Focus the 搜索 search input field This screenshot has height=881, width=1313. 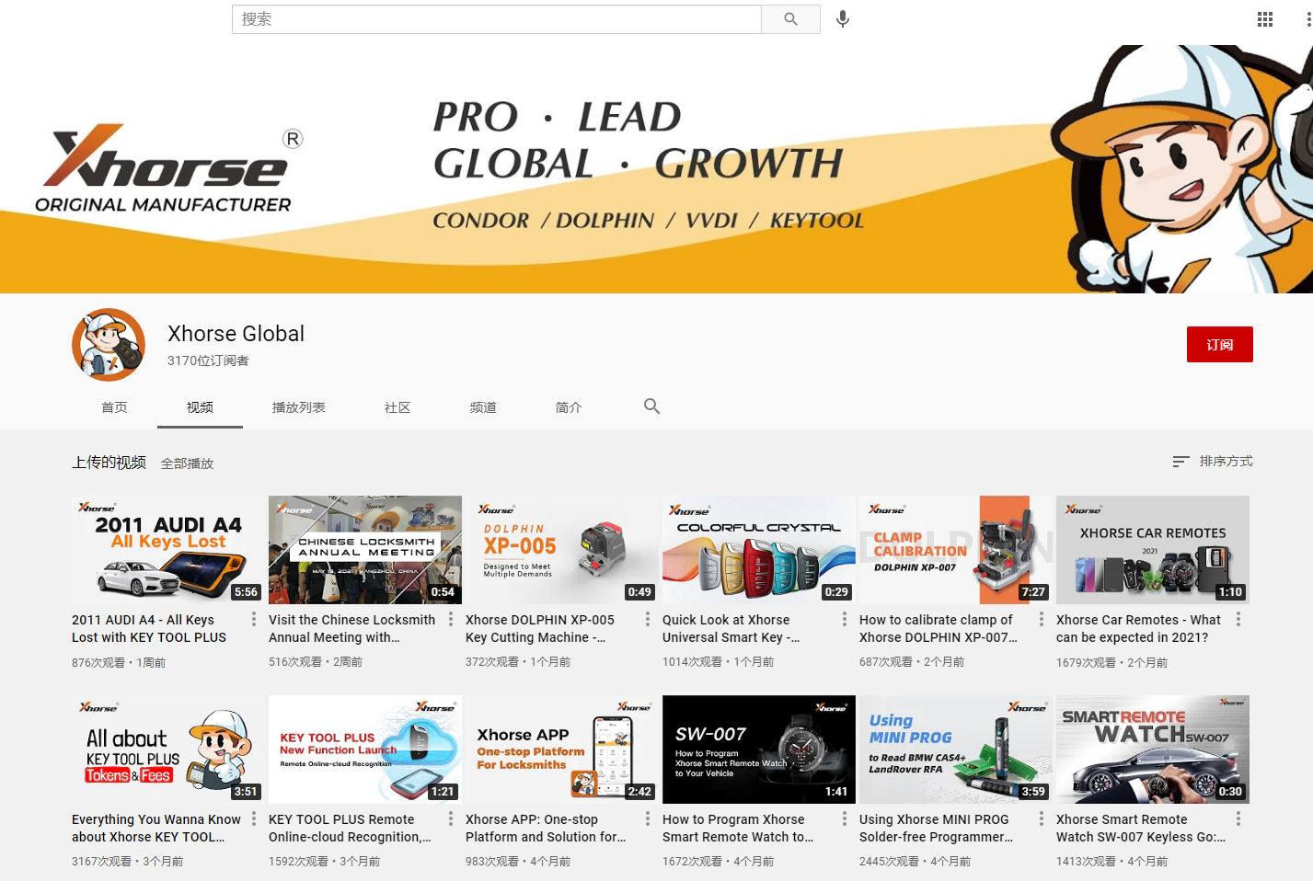497,19
